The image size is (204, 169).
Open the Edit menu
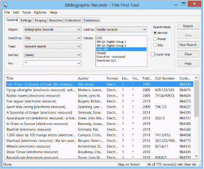(x=16, y=12)
